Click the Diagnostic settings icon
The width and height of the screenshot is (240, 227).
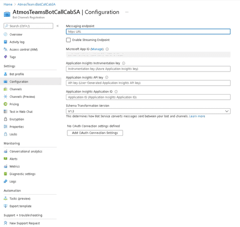[6, 174]
